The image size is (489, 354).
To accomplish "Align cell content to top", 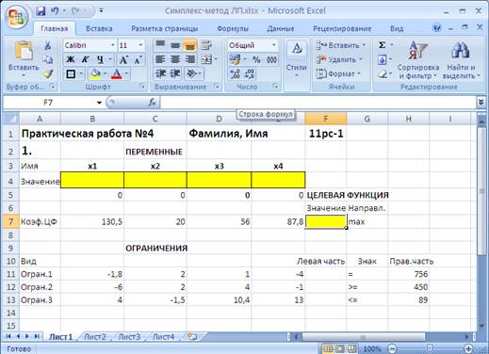I will pos(160,45).
